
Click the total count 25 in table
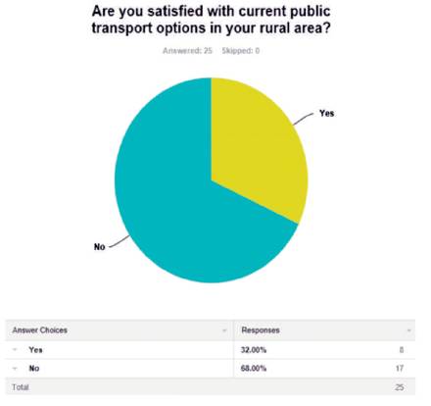click(400, 387)
